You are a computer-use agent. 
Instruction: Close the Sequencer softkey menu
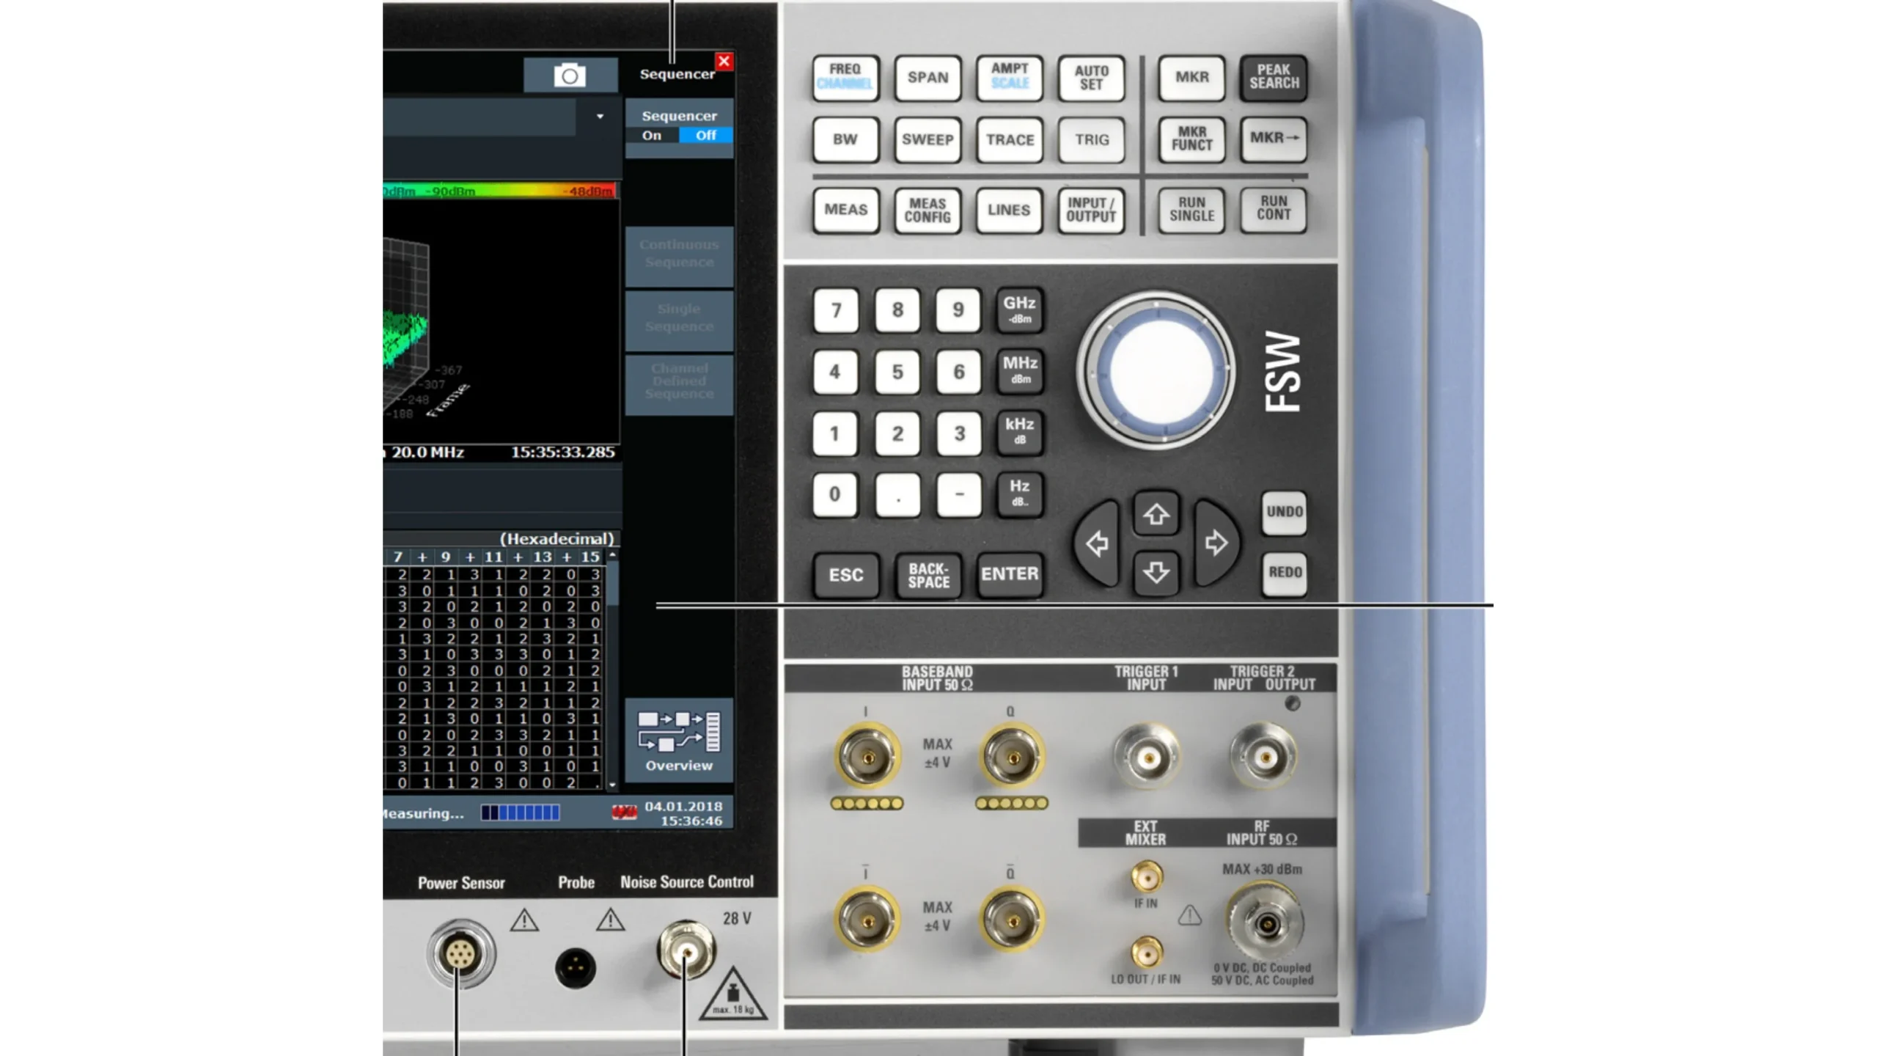point(724,62)
